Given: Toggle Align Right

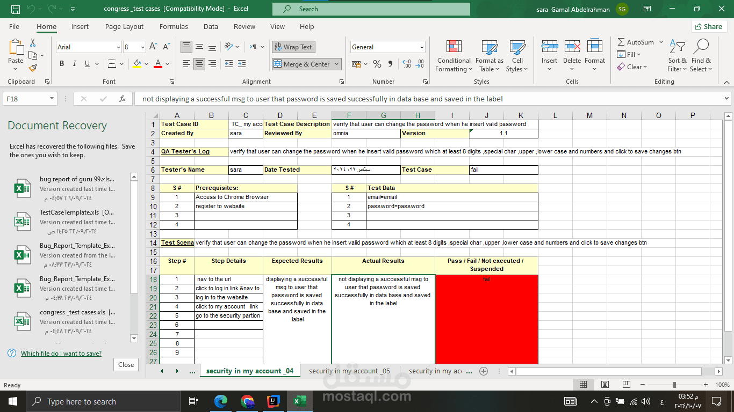Looking at the screenshot, I should (213, 64).
